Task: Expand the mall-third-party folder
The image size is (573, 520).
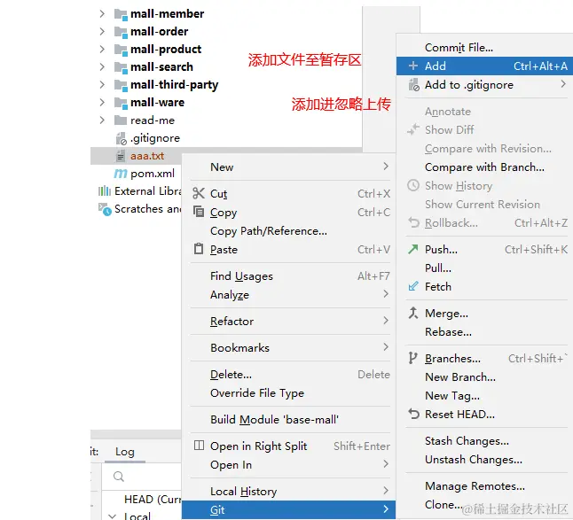Action: (102, 85)
